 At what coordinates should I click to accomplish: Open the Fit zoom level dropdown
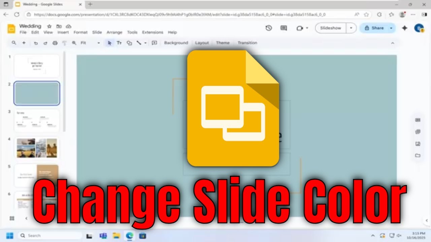coord(90,43)
